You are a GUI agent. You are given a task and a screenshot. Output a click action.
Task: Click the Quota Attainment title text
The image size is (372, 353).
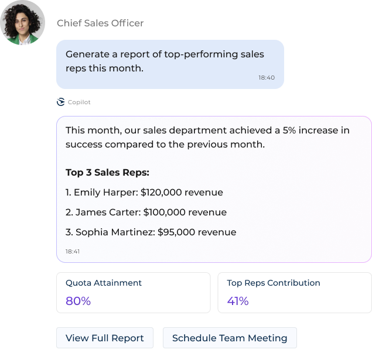click(x=104, y=283)
